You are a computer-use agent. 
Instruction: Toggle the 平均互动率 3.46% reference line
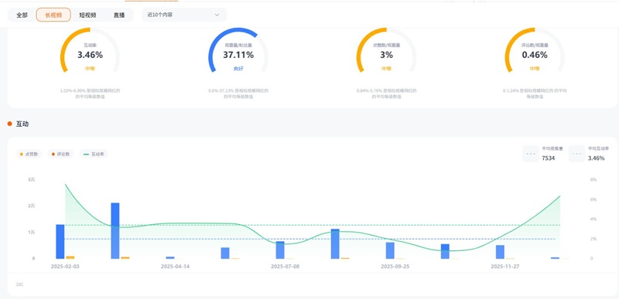(x=590, y=154)
